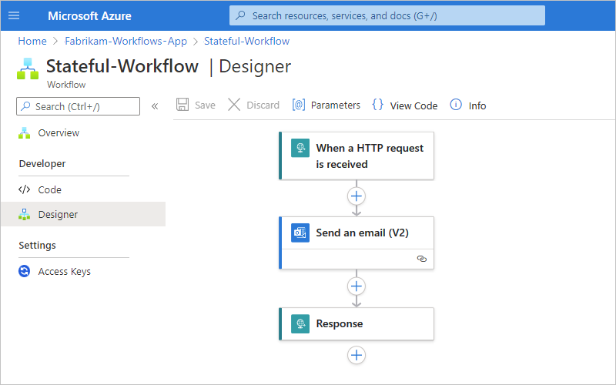
Task: Click the Save disk icon
Action: click(x=182, y=105)
